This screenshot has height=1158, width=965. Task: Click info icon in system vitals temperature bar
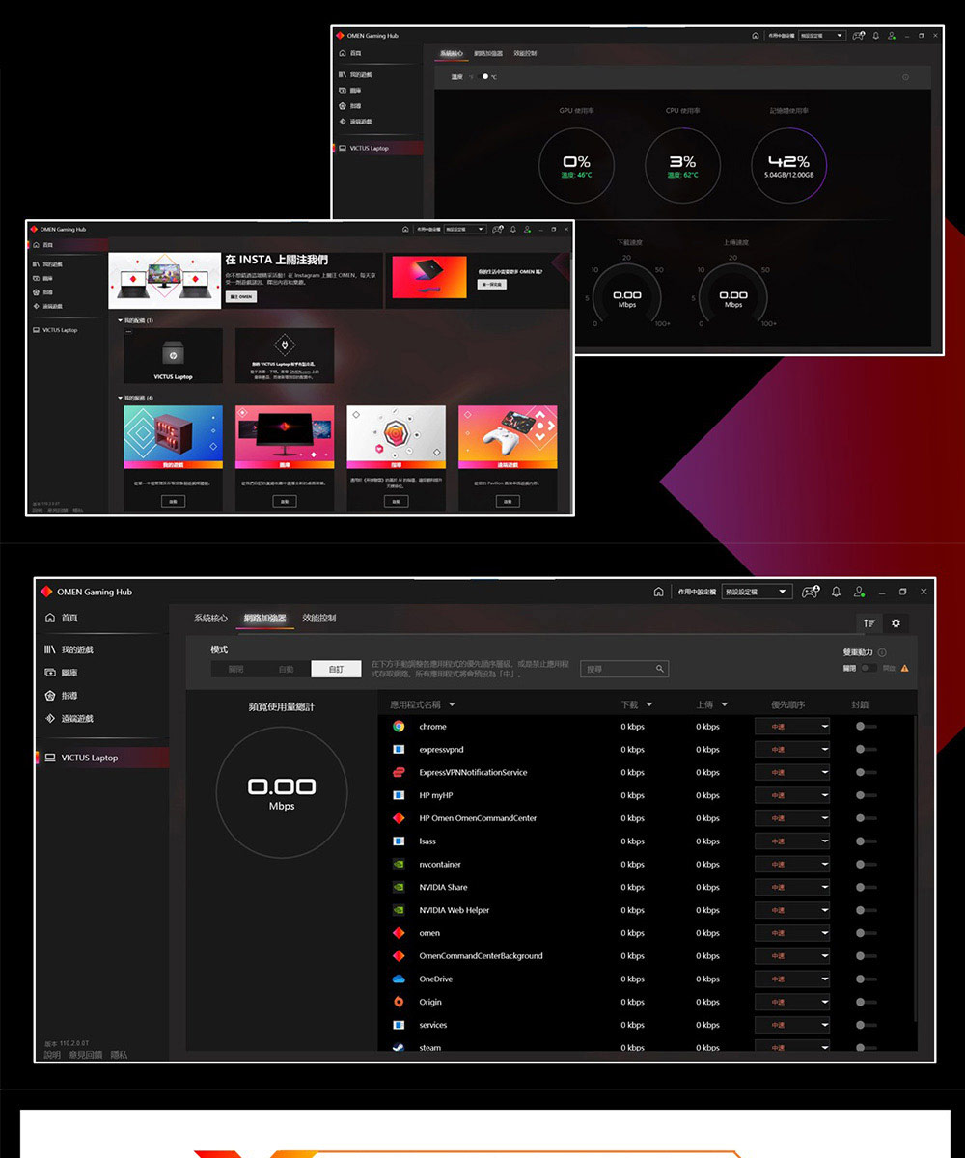(x=904, y=77)
